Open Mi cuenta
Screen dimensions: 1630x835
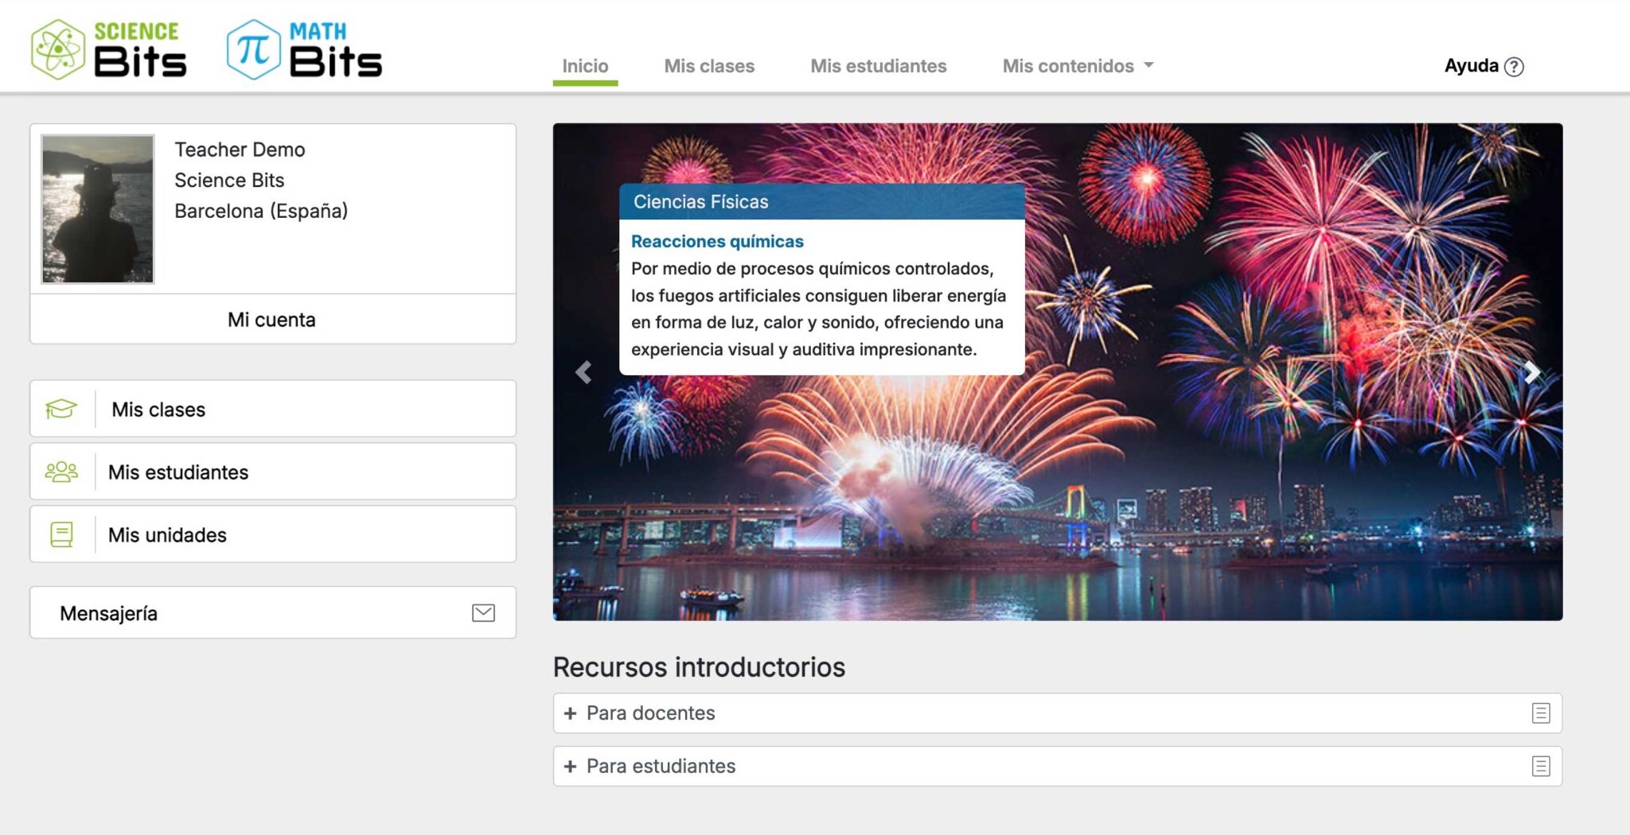click(x=272, y=319)
